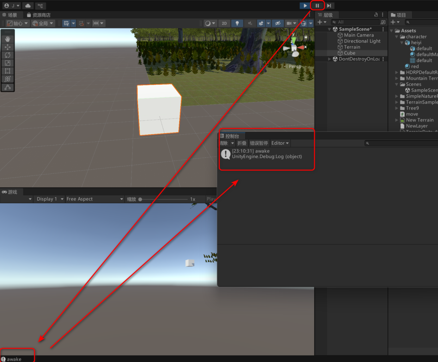Toggle scene audio mute
438x362 pixels.
250,23
